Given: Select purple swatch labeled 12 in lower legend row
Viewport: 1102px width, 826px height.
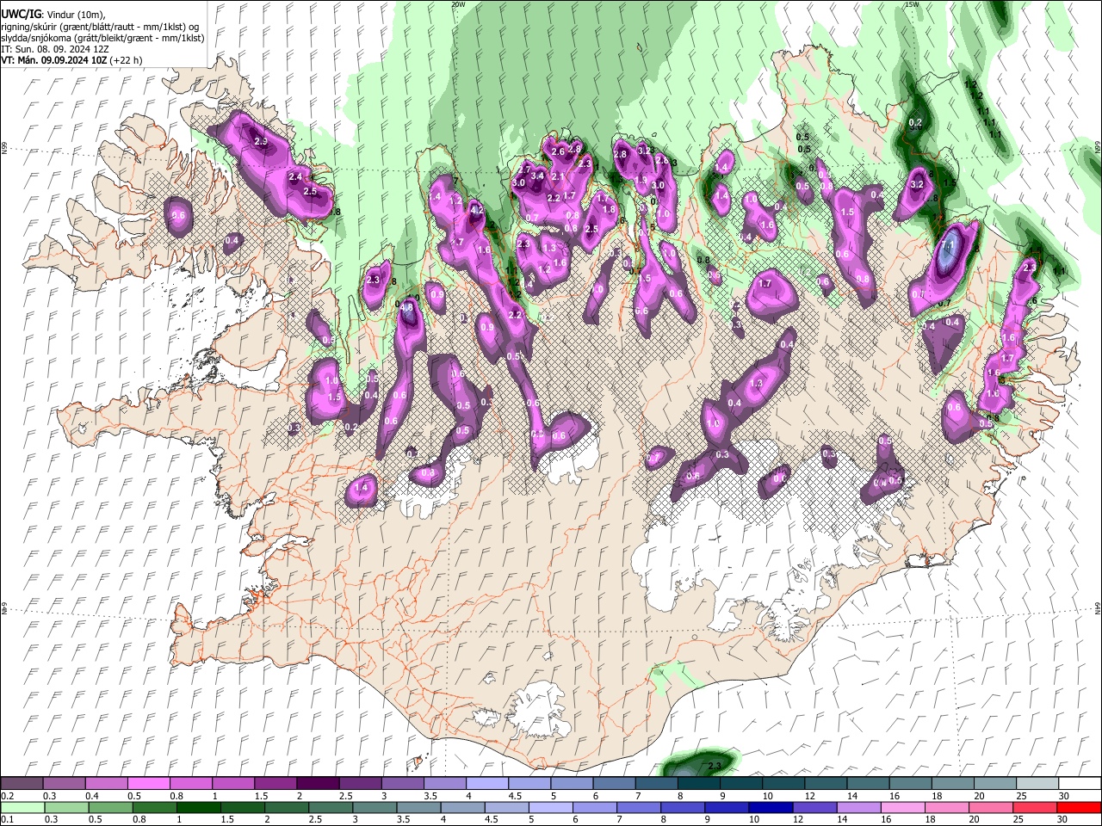Looking at the screenshot, I should (x=814, y=808).
